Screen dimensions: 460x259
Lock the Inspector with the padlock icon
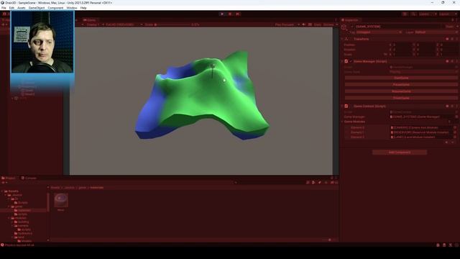click(453, 20)
